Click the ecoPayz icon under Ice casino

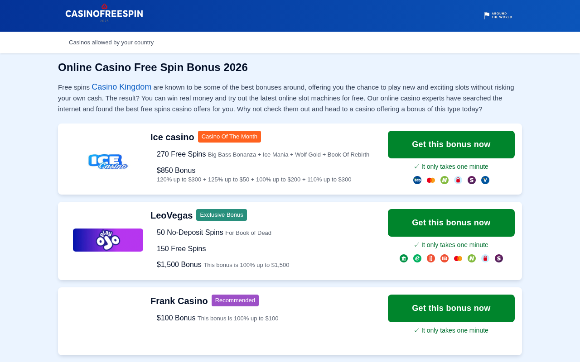point(417,180)
